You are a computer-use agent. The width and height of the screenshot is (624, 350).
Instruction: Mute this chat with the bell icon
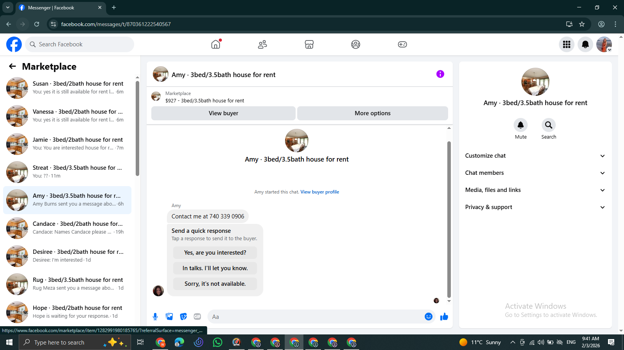[x=521, y=125]
